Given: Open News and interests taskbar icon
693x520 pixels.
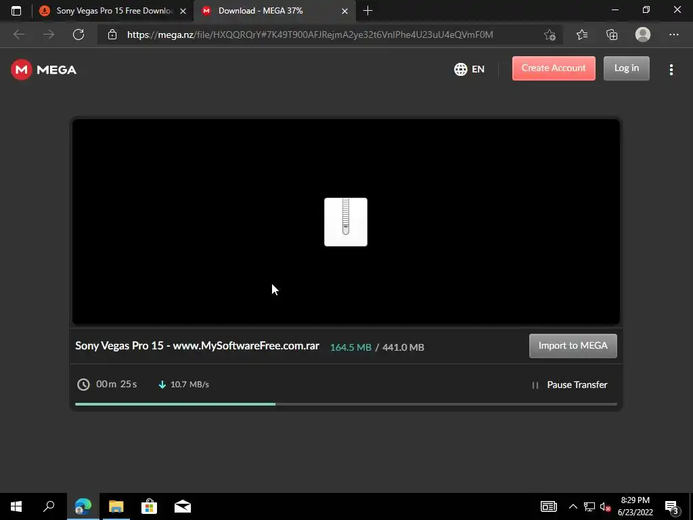Looking at the screenshot, I should 548,506.
